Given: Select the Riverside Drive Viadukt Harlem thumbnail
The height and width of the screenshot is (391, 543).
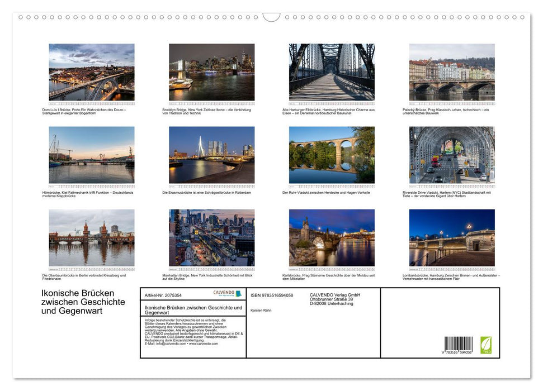Looking at the screenshot, I should pyautogui.click(x=454, y=155).
